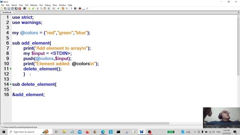Click the Run script play icon
Viewport: 240px width, 135px height.
(71, 9)
